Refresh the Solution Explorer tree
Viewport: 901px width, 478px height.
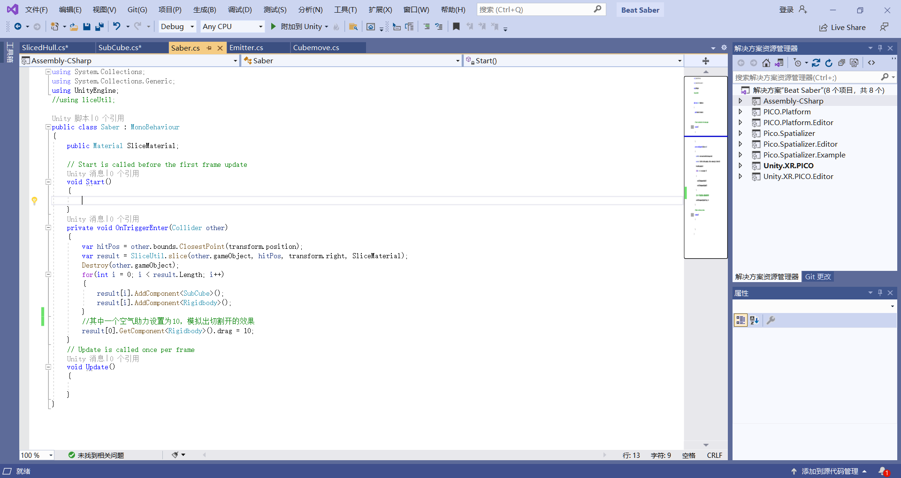point(829,63)
